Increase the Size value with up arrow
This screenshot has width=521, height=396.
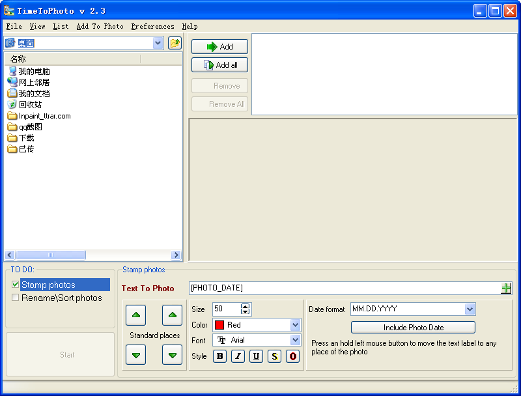click(245, 306)
